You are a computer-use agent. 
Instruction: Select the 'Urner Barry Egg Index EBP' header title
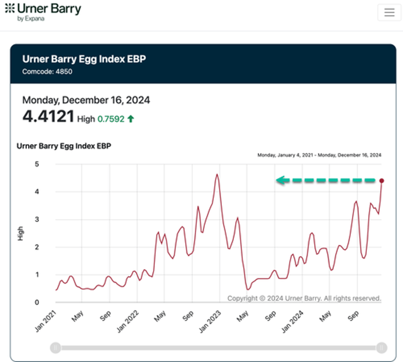click(84, 59)
